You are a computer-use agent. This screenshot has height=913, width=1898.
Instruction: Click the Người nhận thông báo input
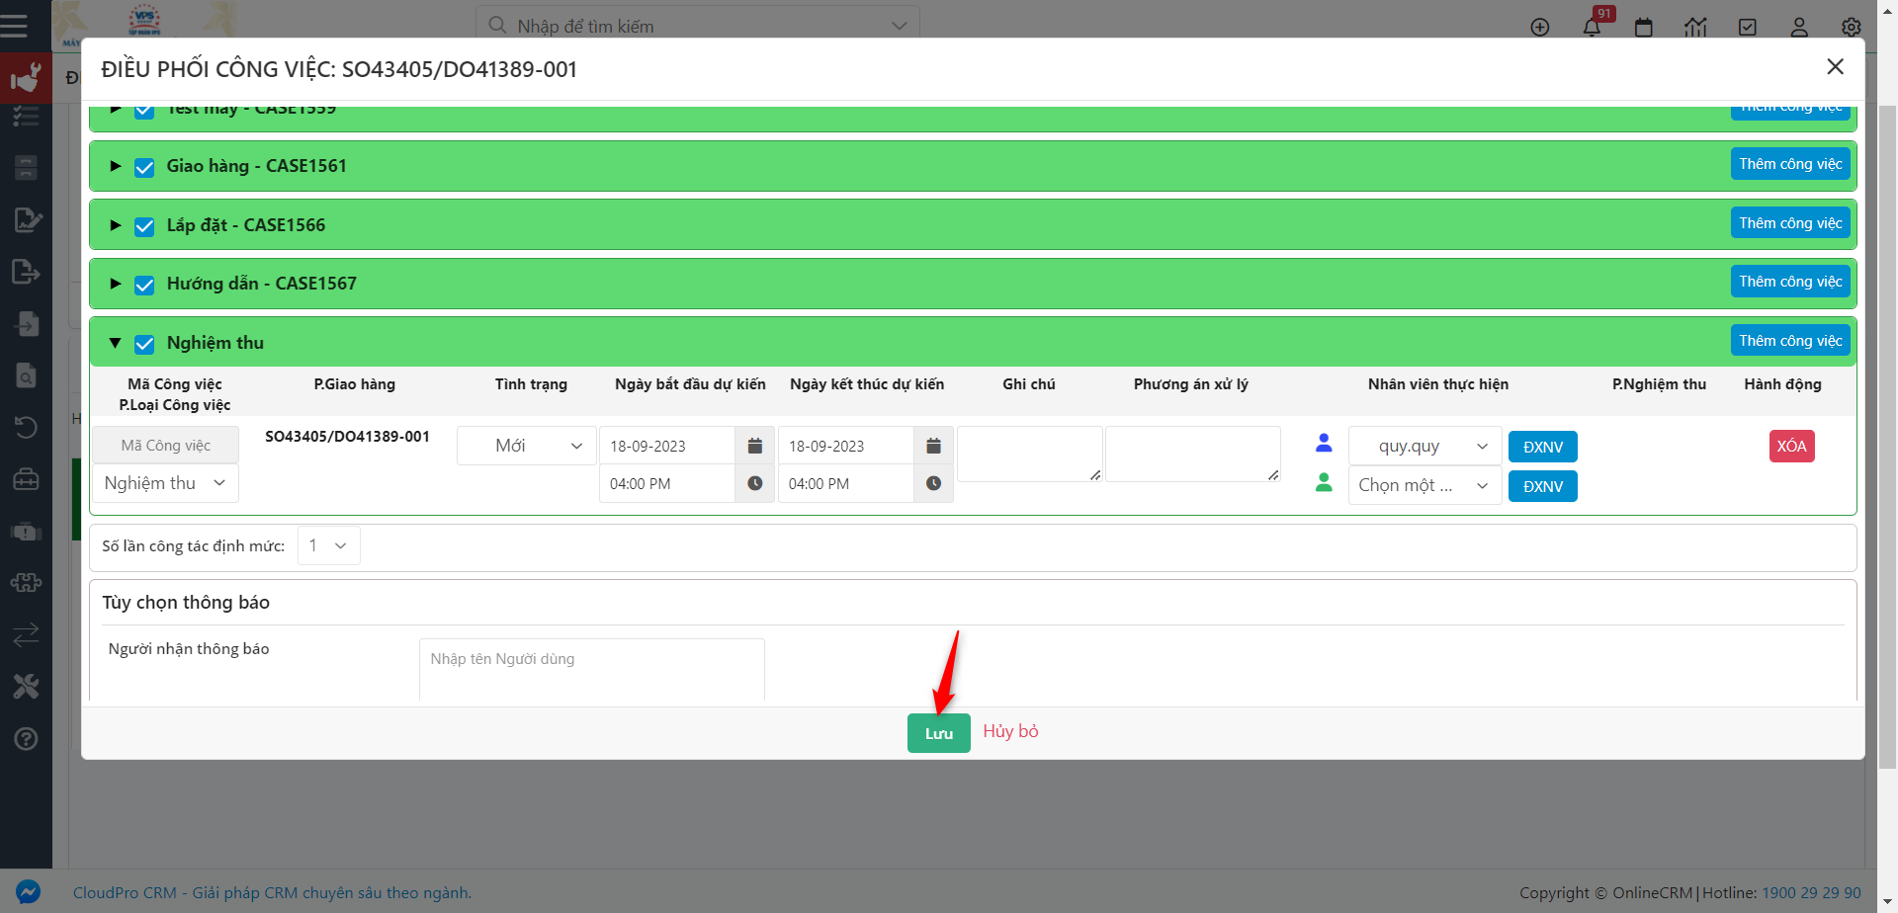coord(591,670)
